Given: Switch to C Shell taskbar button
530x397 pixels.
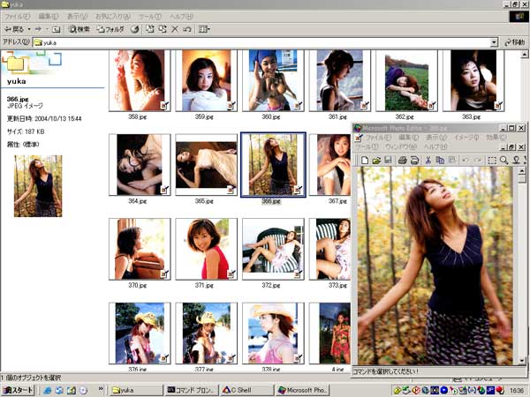Looking at the screenshot, I should tap(246, 391).
